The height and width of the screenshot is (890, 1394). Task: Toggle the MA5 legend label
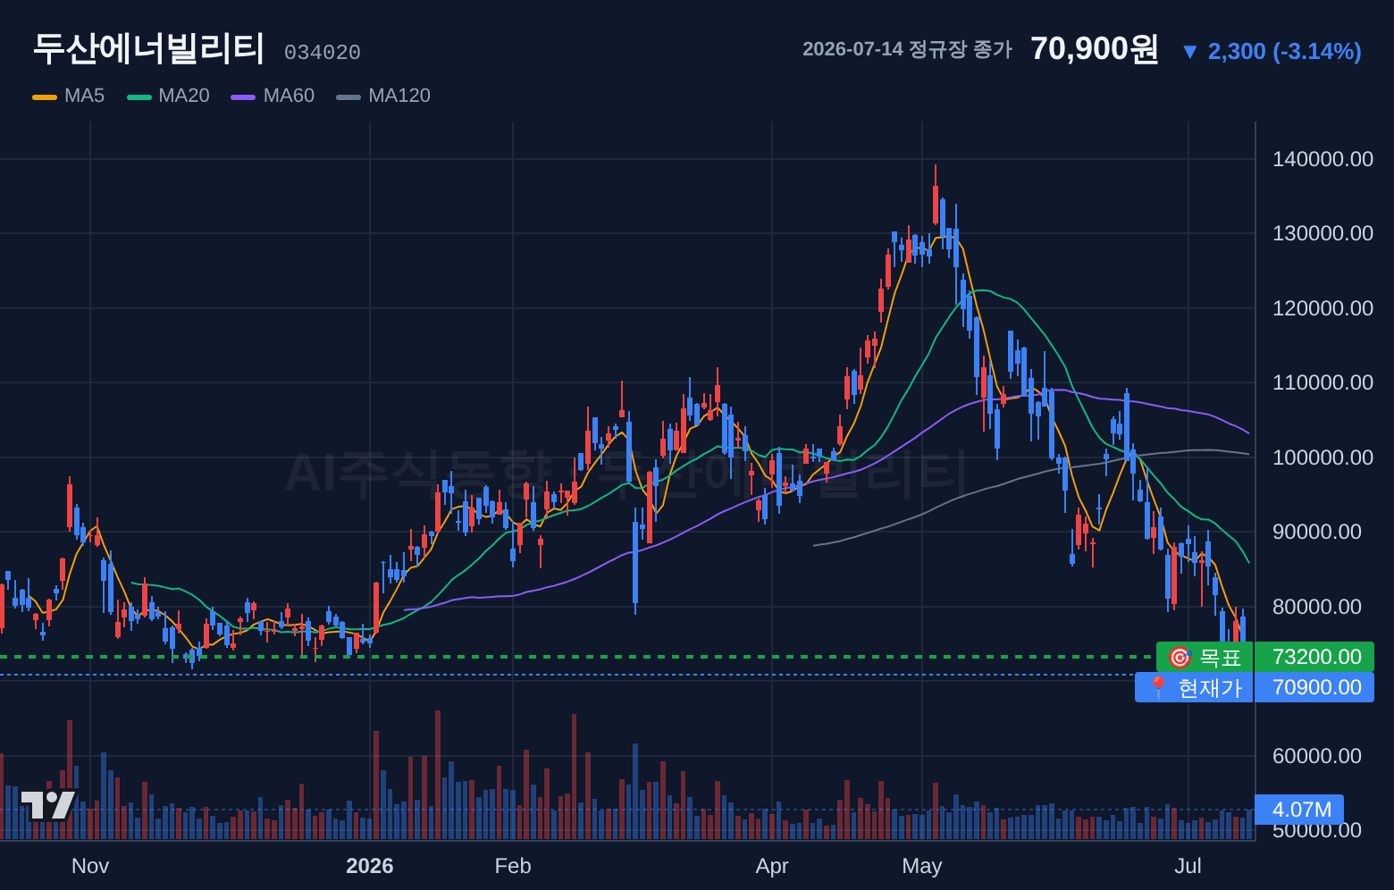coord(84,96)
